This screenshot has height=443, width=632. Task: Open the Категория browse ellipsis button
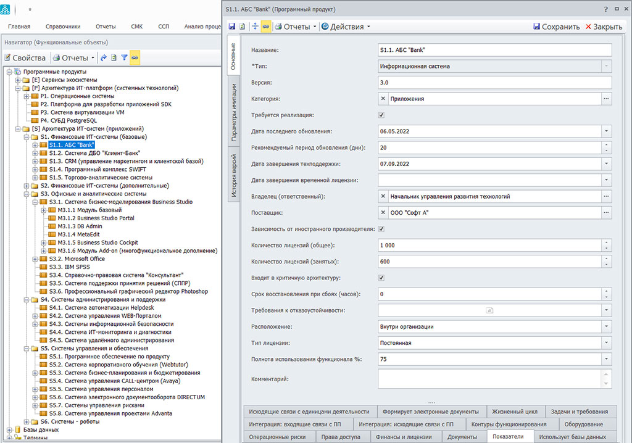tap(606, 99)
